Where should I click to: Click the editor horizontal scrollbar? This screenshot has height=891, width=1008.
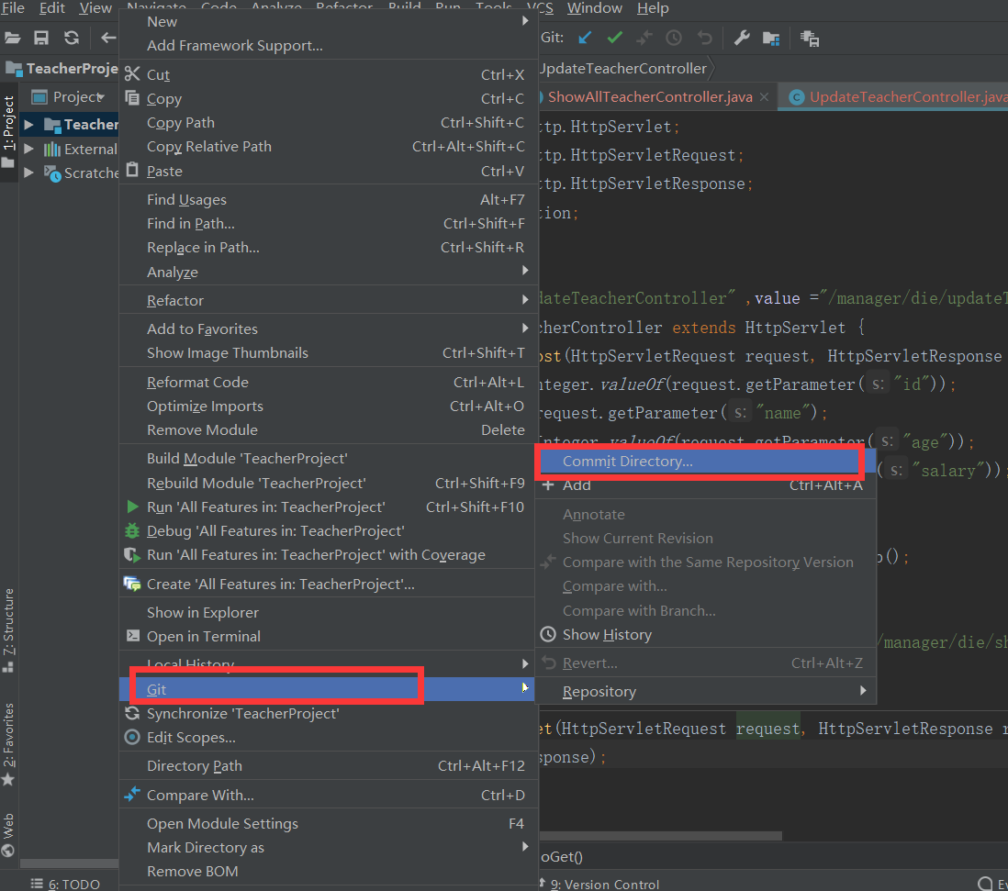[661, 836]
